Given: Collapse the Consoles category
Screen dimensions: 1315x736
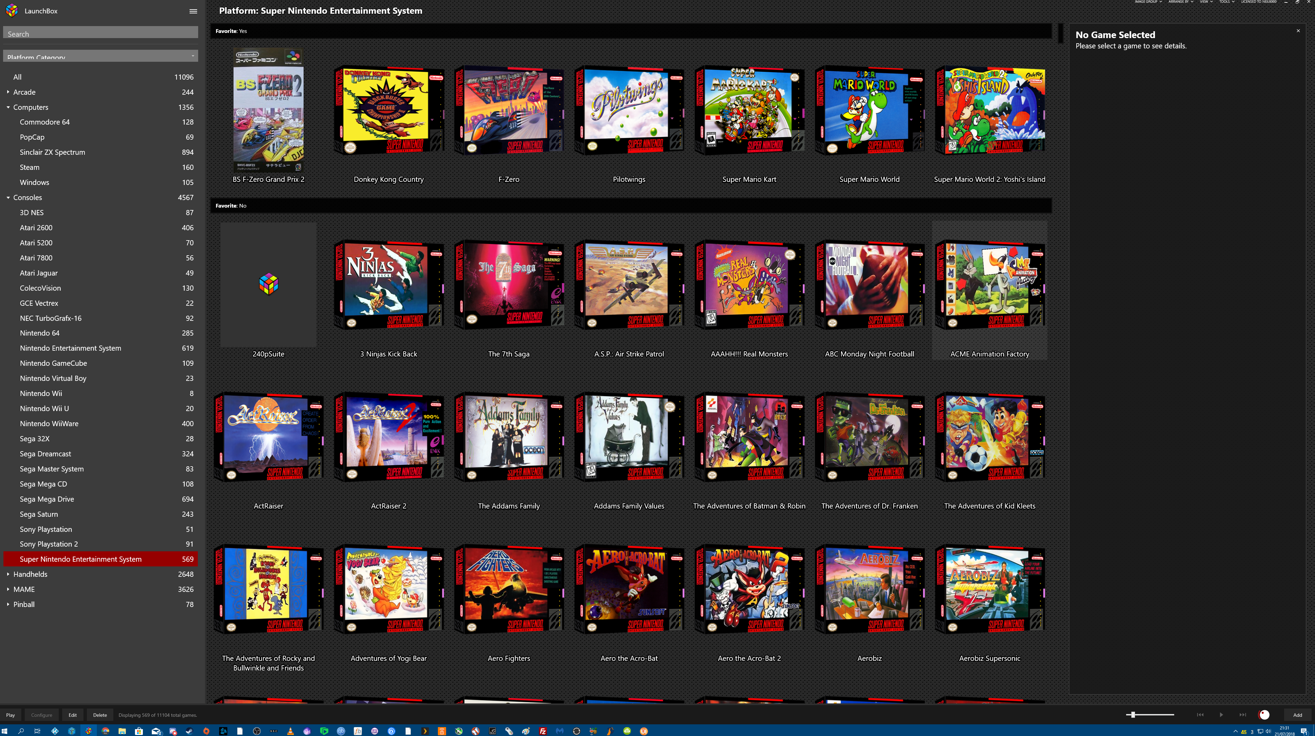Looking at the screenshot, I should pos(8,197).
